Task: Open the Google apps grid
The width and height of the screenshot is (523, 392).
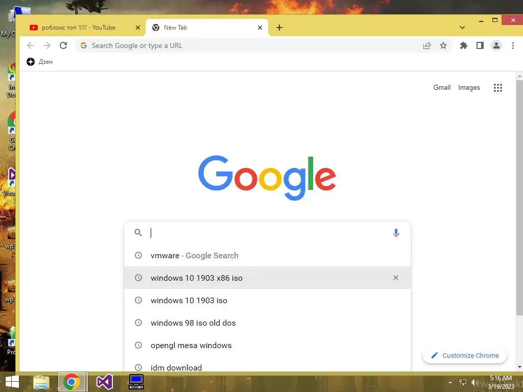Action: (498, 88)
